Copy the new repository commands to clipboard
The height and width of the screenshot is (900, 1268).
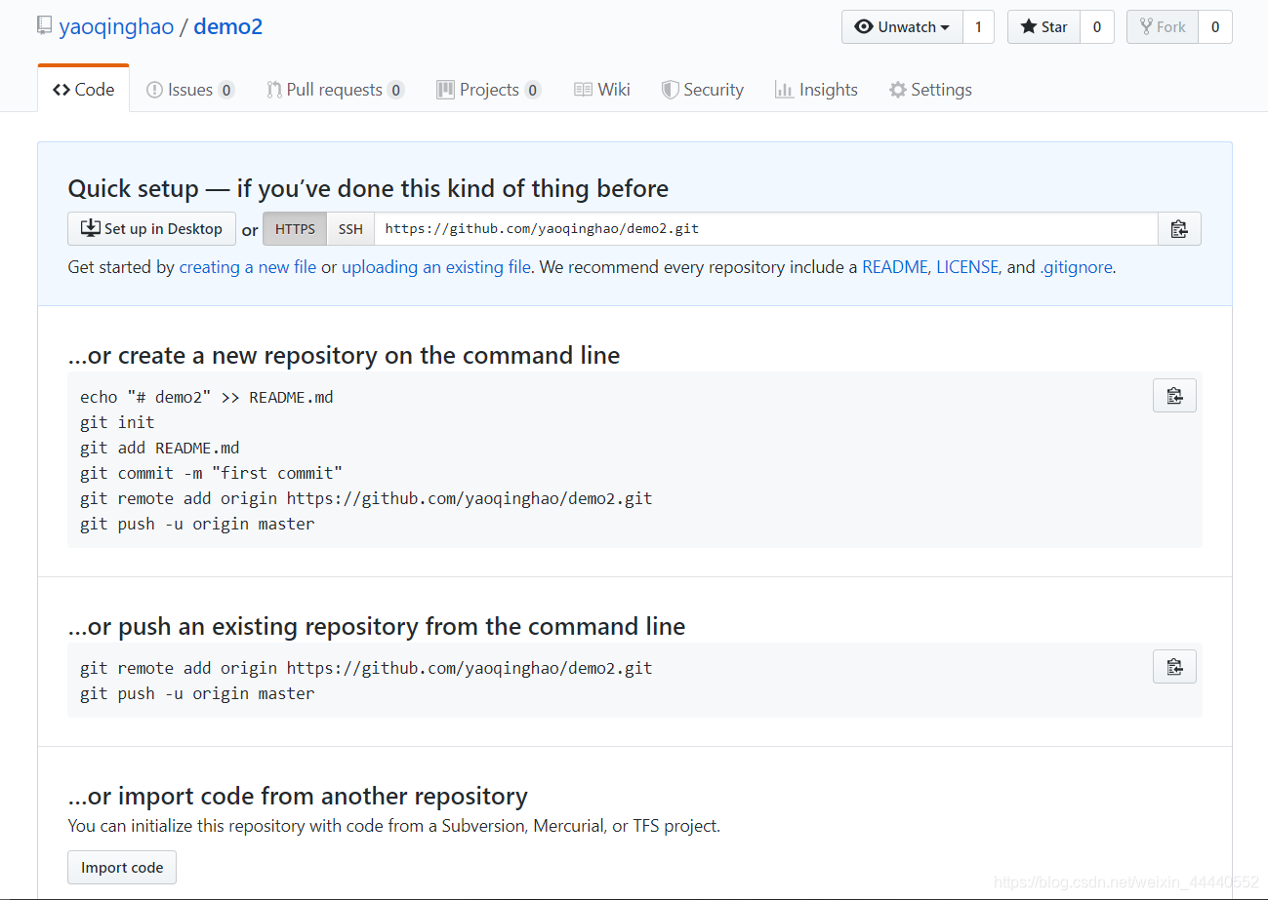(1174, 396)
